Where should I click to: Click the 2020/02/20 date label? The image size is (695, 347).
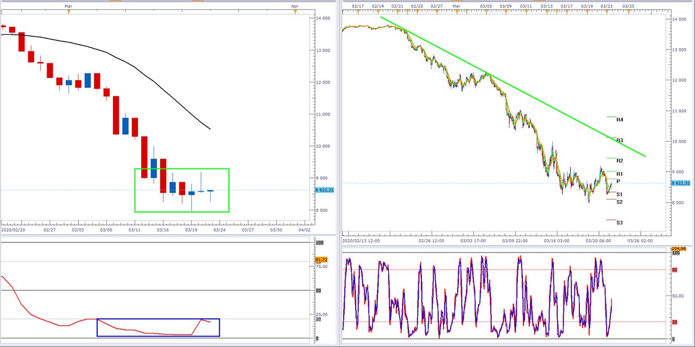[14, 230]
